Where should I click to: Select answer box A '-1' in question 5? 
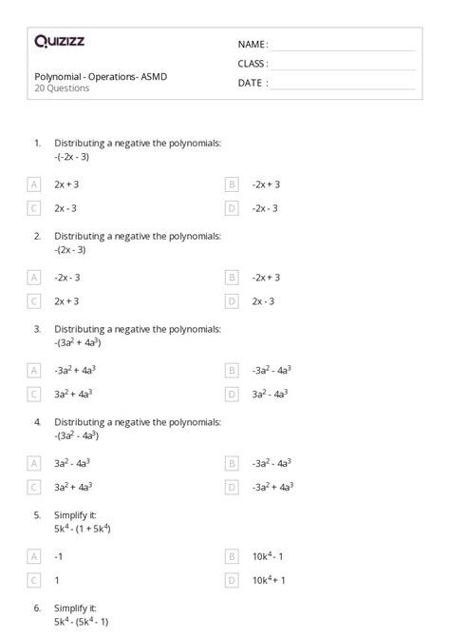click(x=34, y=556)
